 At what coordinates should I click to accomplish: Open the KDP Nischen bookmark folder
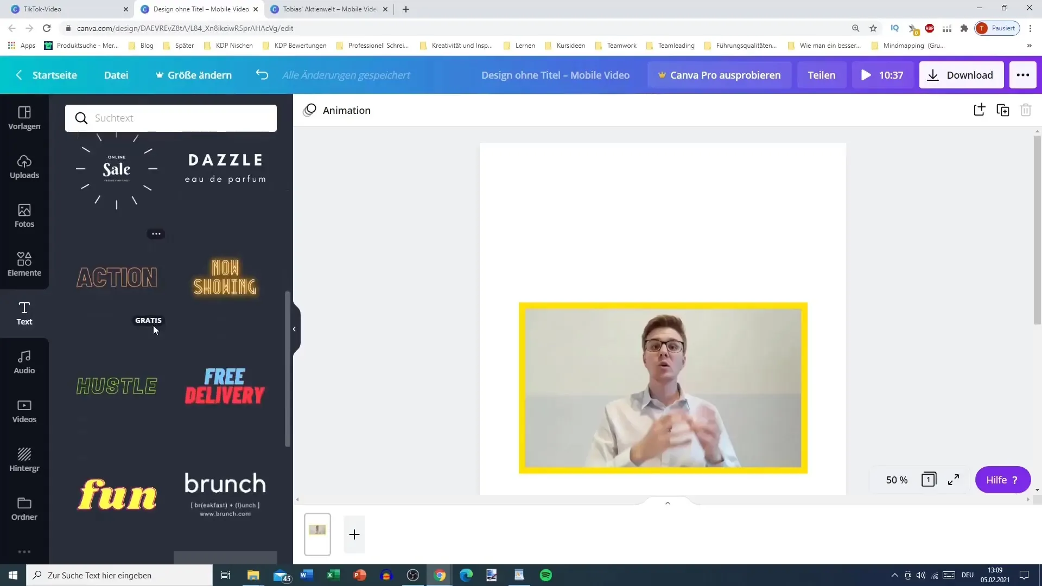tap(228, 46)
